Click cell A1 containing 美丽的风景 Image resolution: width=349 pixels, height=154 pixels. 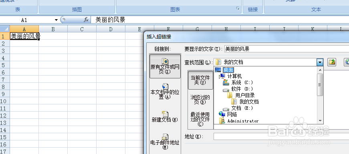[24, 36]
